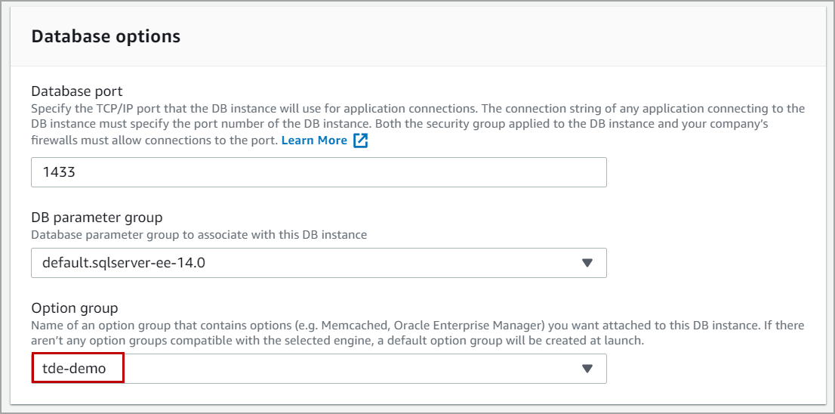The height and width of the screenshot is (414, 835).
Task: Click the DB parameter group dropdown arrow
Action: (x=587, y=263)
